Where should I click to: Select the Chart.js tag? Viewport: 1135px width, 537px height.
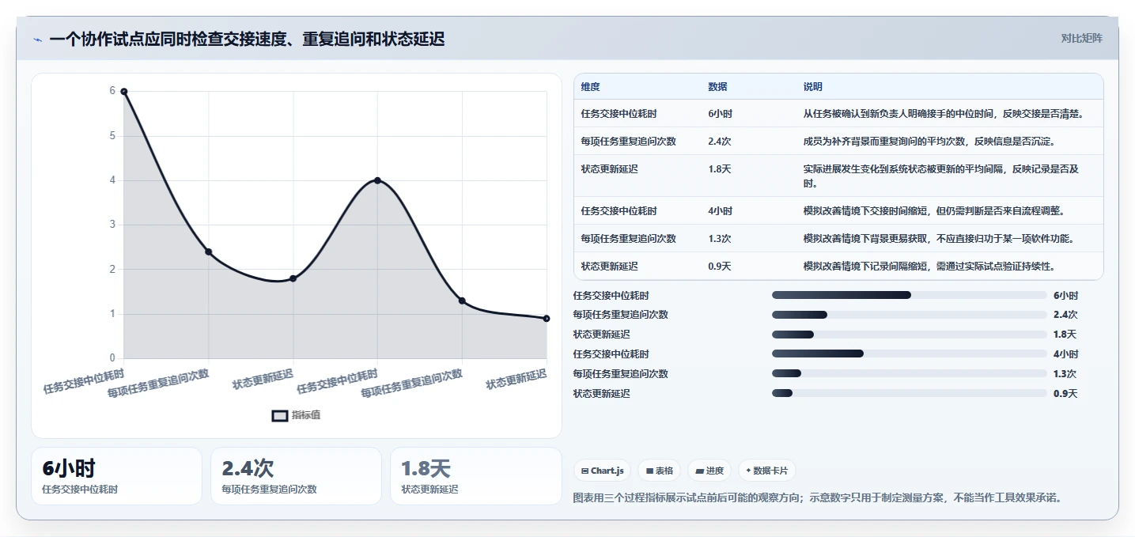click(x=603, y=471)
